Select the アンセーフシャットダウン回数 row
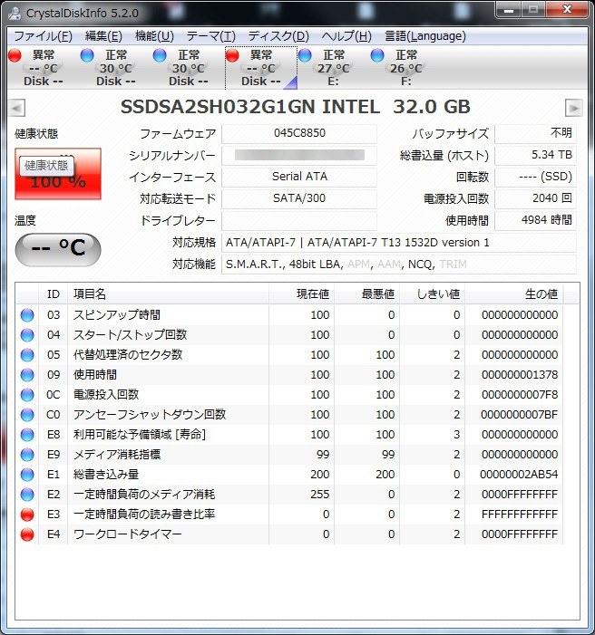 289,414
